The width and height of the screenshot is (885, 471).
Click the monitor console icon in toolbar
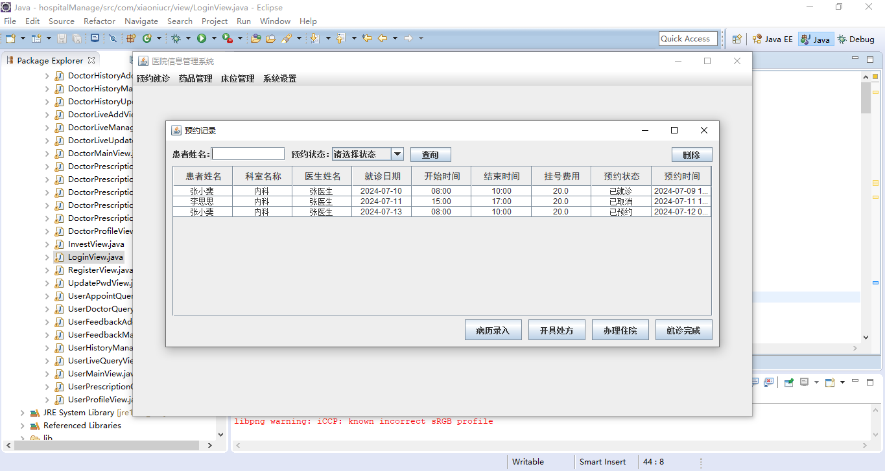[x=95, y=38]
